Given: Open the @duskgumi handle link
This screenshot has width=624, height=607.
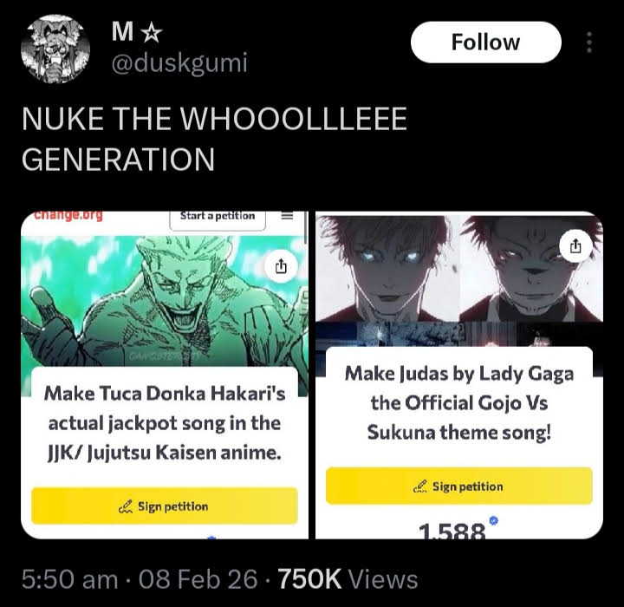Looking at the screenshot, I should point(179,63).
